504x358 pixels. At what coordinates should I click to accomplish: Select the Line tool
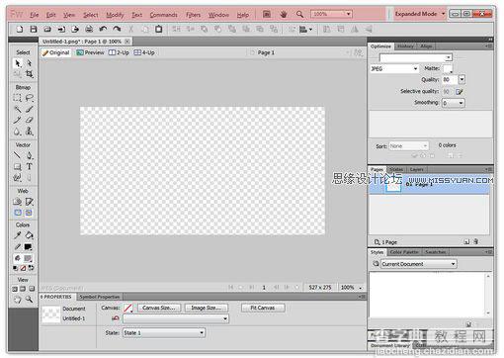point(18,155)
